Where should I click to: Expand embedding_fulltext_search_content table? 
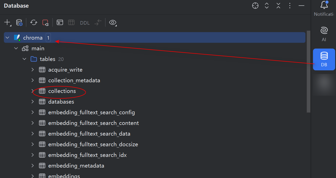coord(32,123)
